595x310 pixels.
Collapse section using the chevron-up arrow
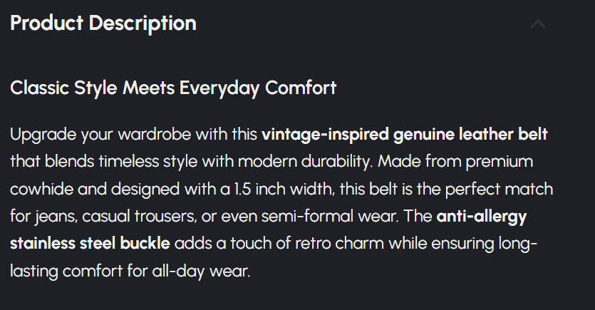tap(538, 24)
